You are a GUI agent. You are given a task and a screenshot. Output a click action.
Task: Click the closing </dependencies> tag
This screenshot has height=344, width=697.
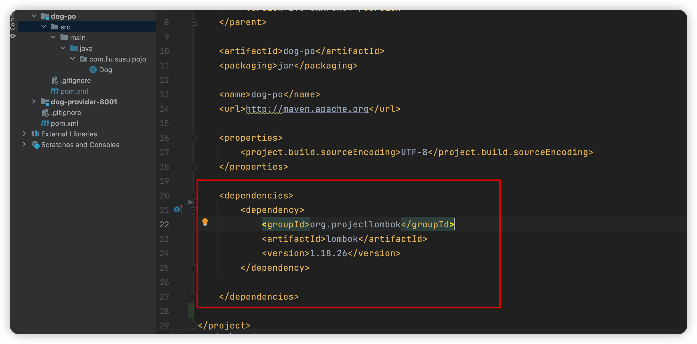pos(259,297)
